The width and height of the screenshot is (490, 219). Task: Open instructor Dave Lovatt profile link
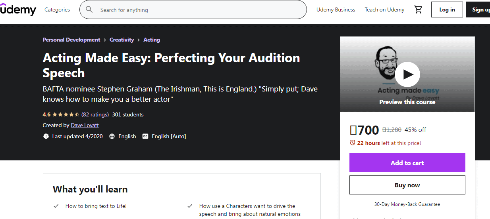click(85, 125)
